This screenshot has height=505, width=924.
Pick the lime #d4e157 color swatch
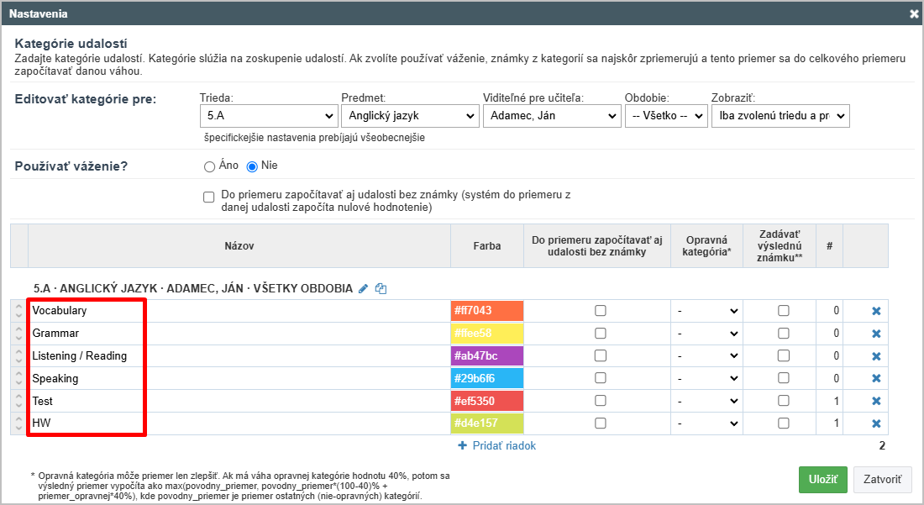487,423
